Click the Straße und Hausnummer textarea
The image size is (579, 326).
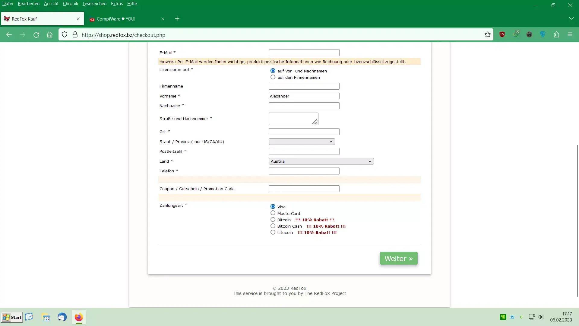293,119
